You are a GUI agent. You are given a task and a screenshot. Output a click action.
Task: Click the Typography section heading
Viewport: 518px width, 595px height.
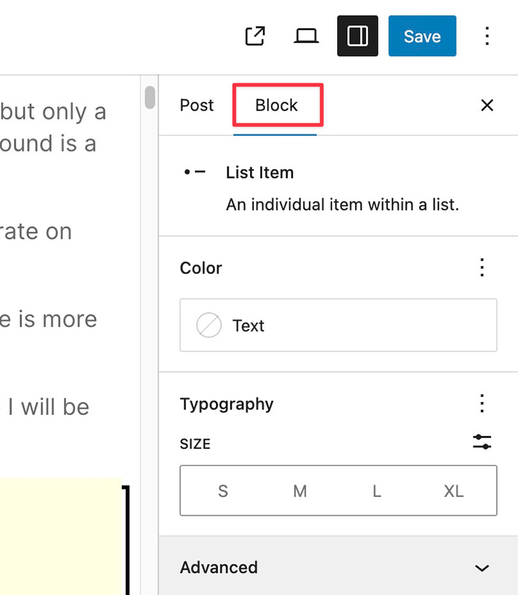pos(227,404)
